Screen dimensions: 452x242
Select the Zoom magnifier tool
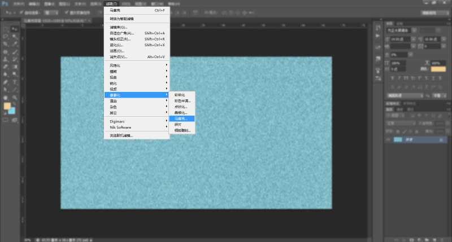14,97
